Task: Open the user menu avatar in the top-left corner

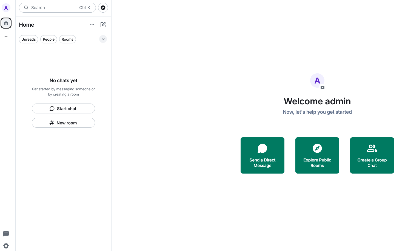Action: pos(6,8)
